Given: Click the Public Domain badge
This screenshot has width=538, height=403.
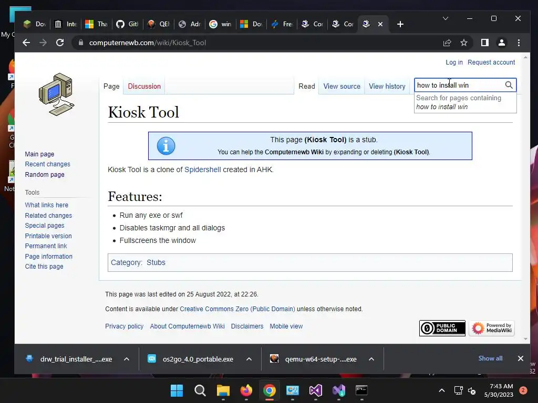Looking at the screenshot, I should [x=442, y=328].
